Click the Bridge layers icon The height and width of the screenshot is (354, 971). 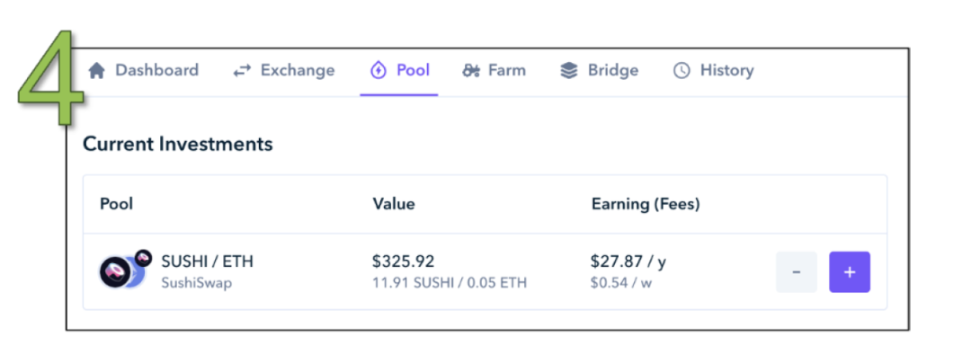[568, 71]
